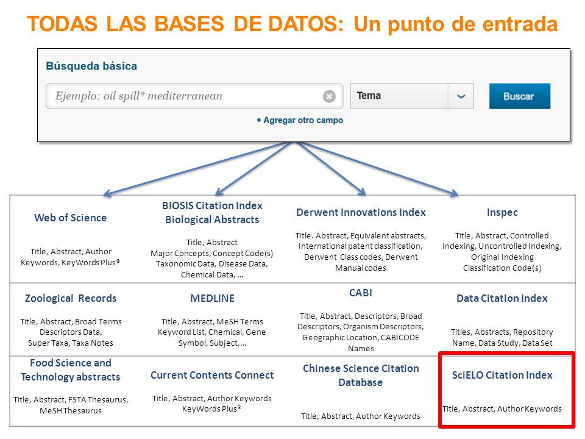Click 'Derwent Innovations Index' title
This screenshot has width=585, height=439.
(361, 212)
